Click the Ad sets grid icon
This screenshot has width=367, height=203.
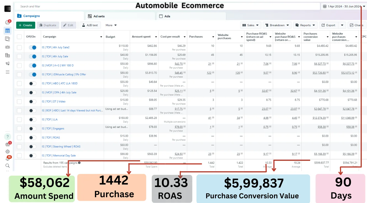point(90,16)
